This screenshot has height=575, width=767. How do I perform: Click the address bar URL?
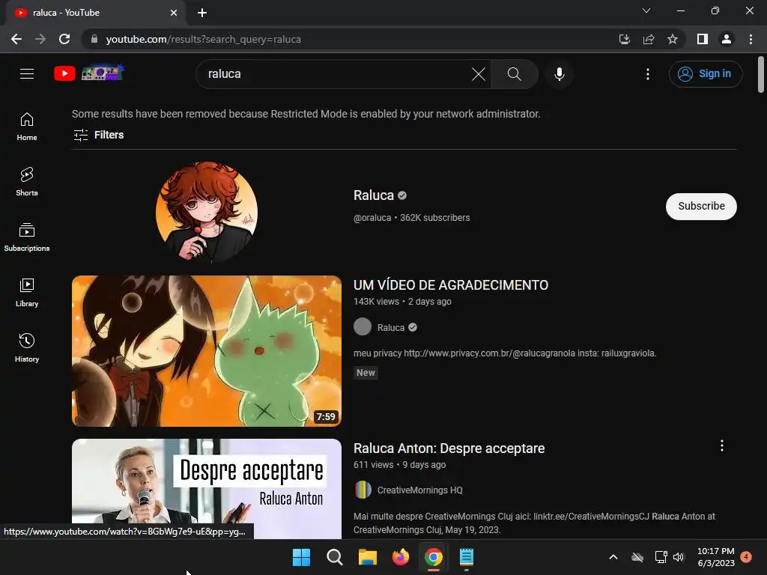(203, 39)
